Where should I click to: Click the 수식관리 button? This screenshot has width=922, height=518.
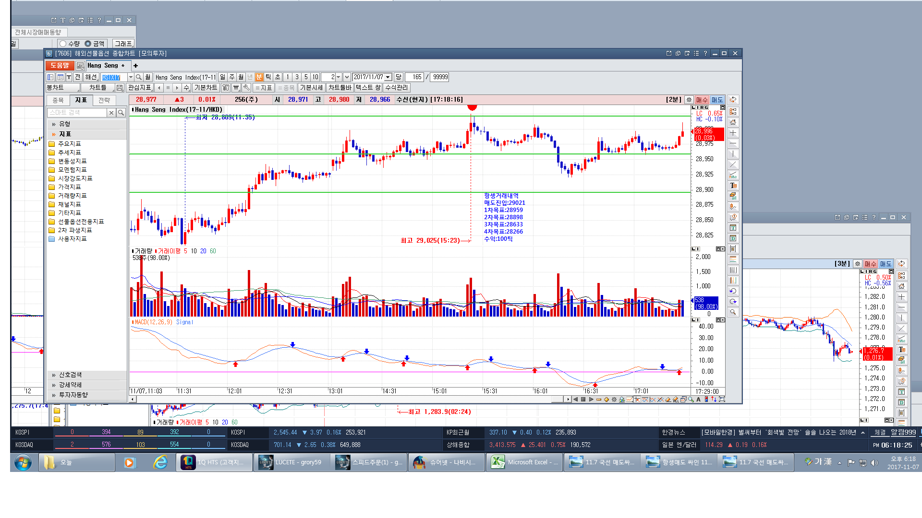pyautogui.click(x=397, y=88)
